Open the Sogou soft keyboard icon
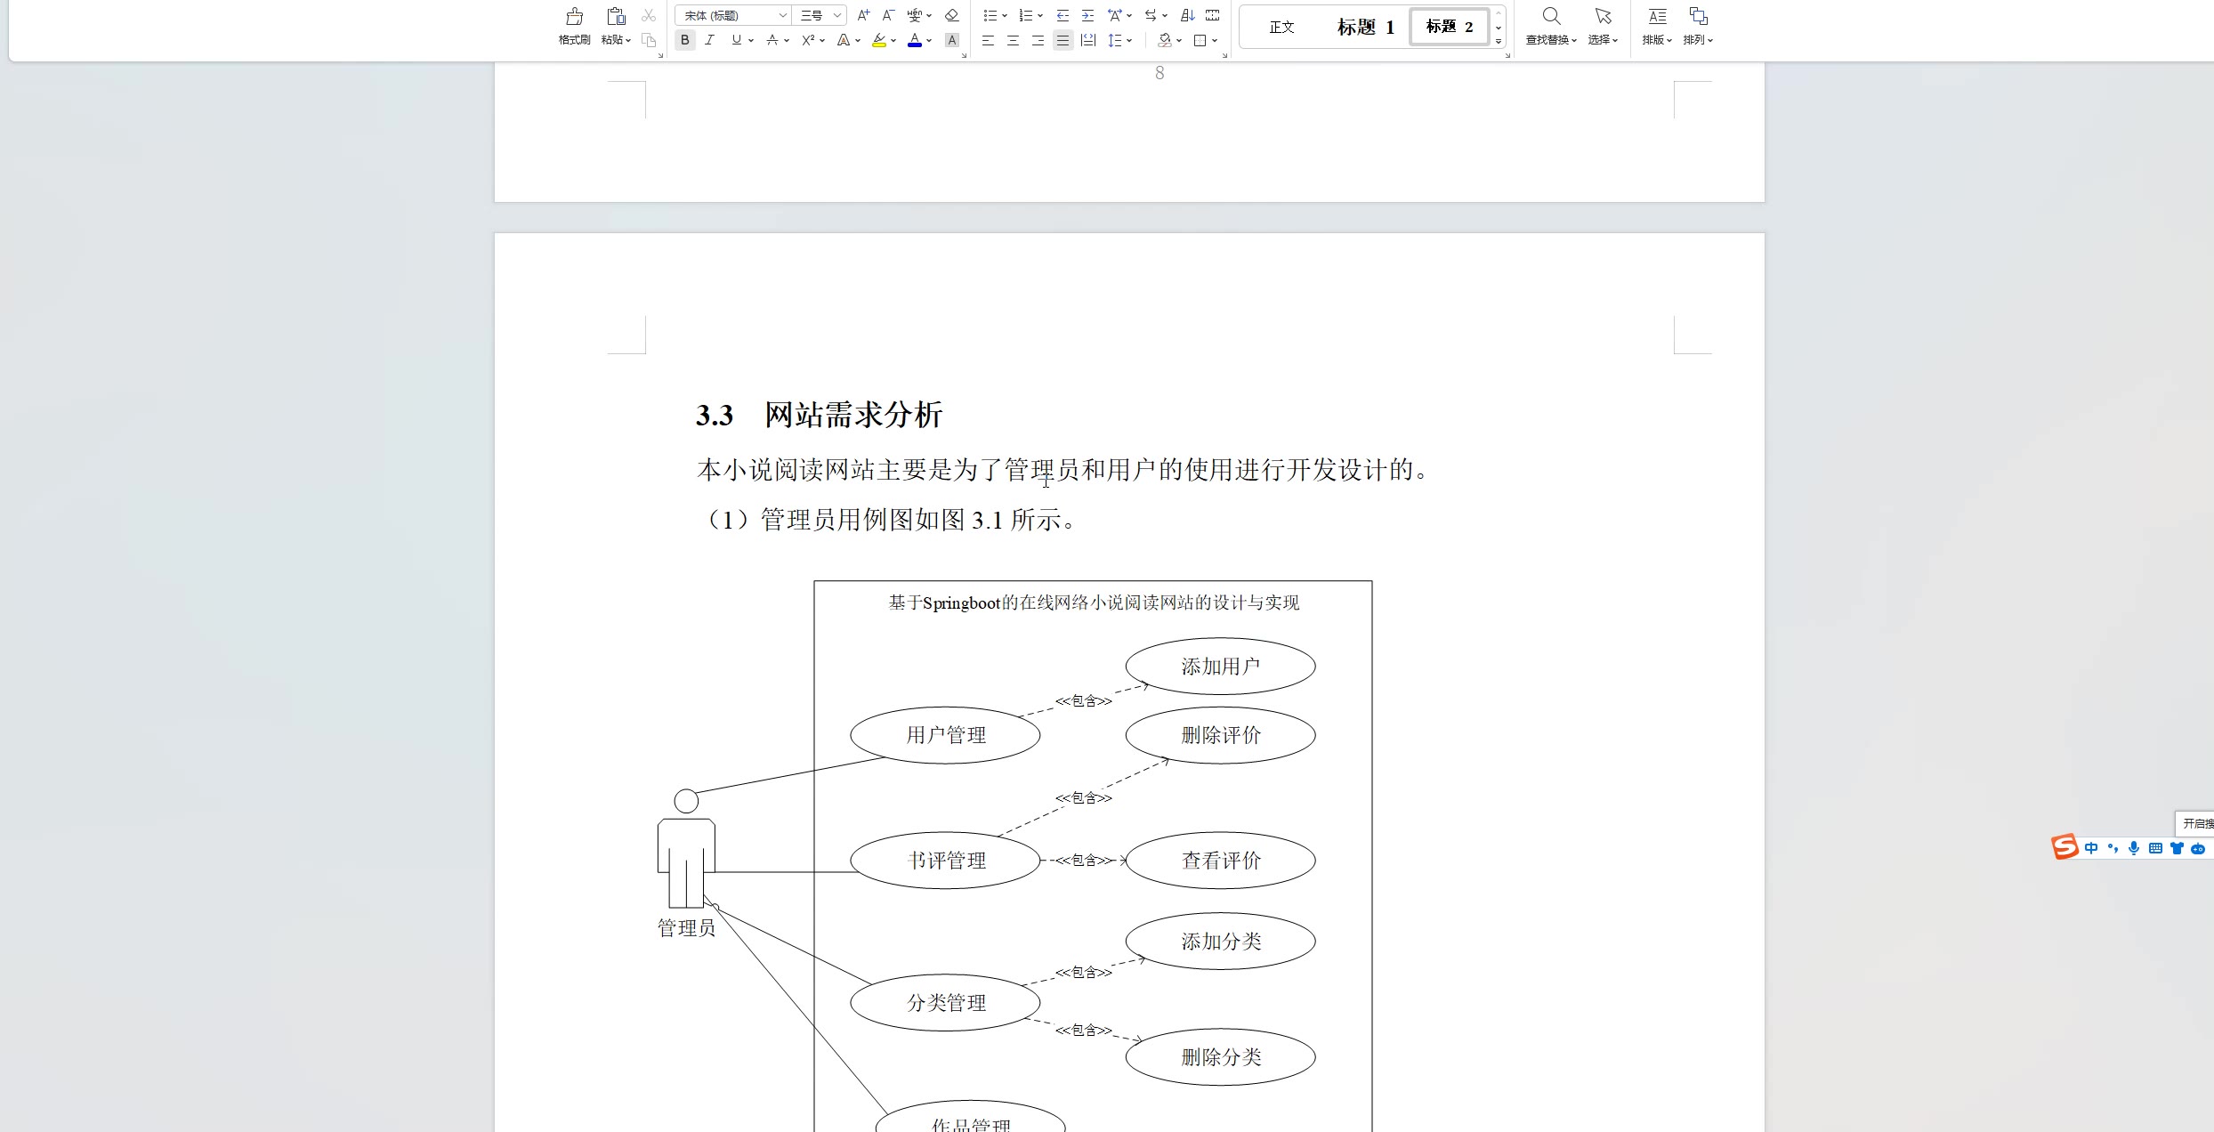The height and width of the screenshot is (1132, 2214). coord(2155,848)
